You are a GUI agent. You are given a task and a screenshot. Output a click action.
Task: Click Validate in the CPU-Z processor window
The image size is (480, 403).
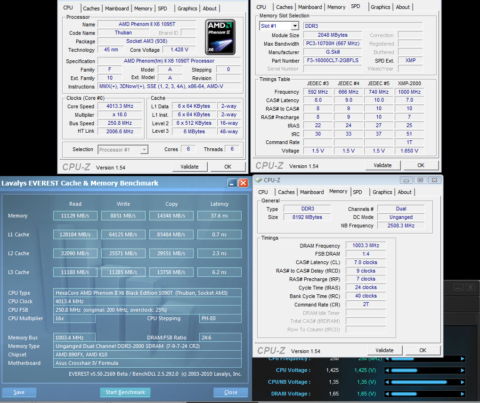(189, 167)
